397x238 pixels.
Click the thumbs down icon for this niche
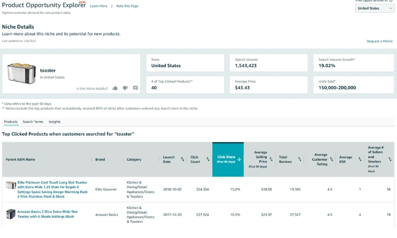pyautogui.click(x=125, y=88)
